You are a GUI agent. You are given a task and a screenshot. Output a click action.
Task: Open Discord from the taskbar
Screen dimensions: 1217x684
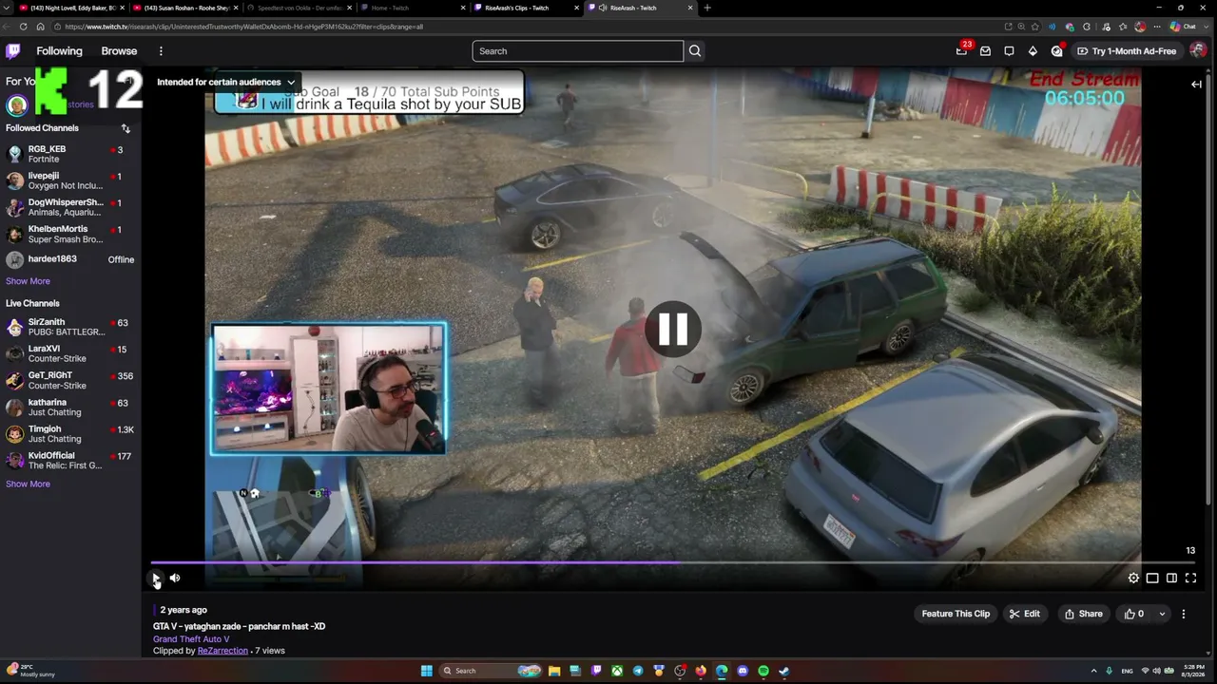[743, 671]
